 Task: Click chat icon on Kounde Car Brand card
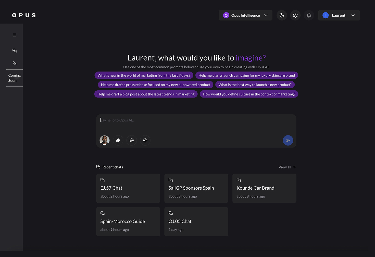pos(239,180)
